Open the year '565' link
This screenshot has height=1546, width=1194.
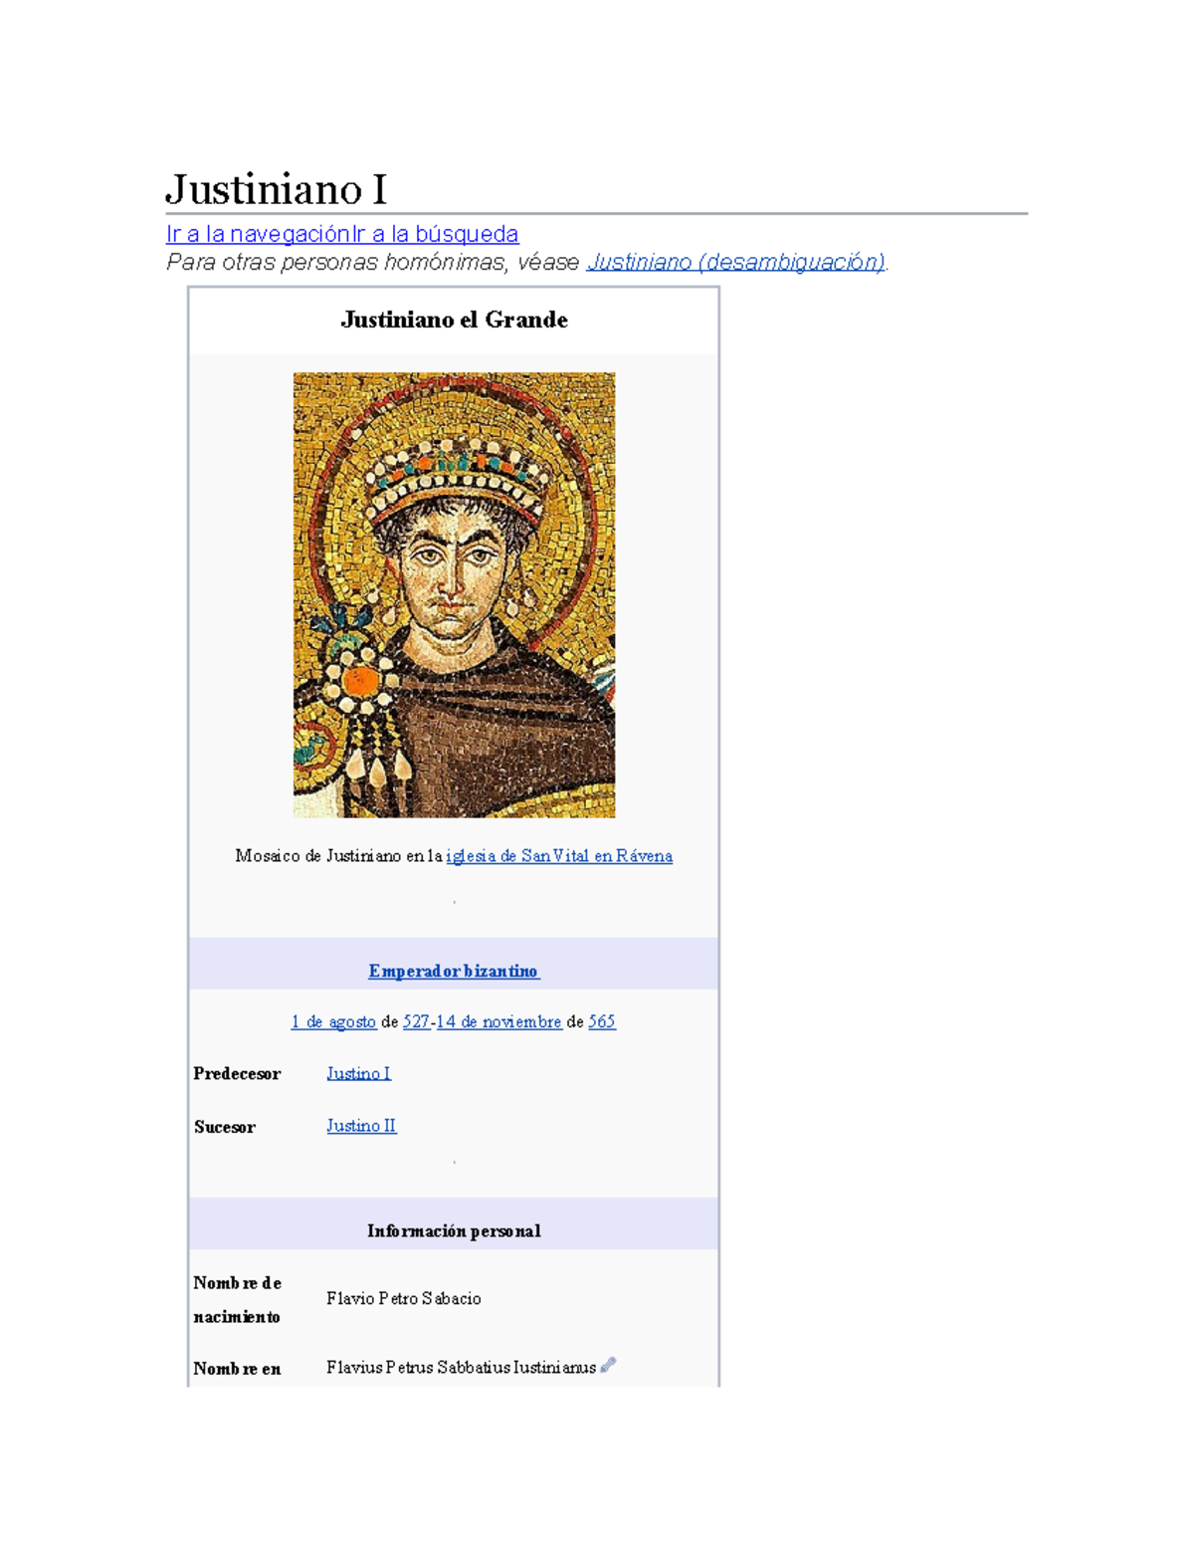tap(602, 1021)
